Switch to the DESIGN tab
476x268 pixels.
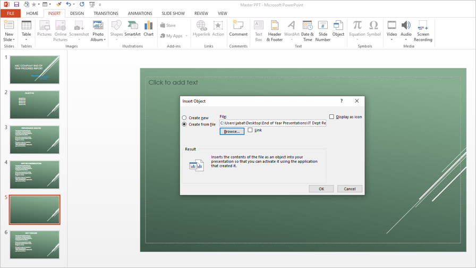point(77,13)
